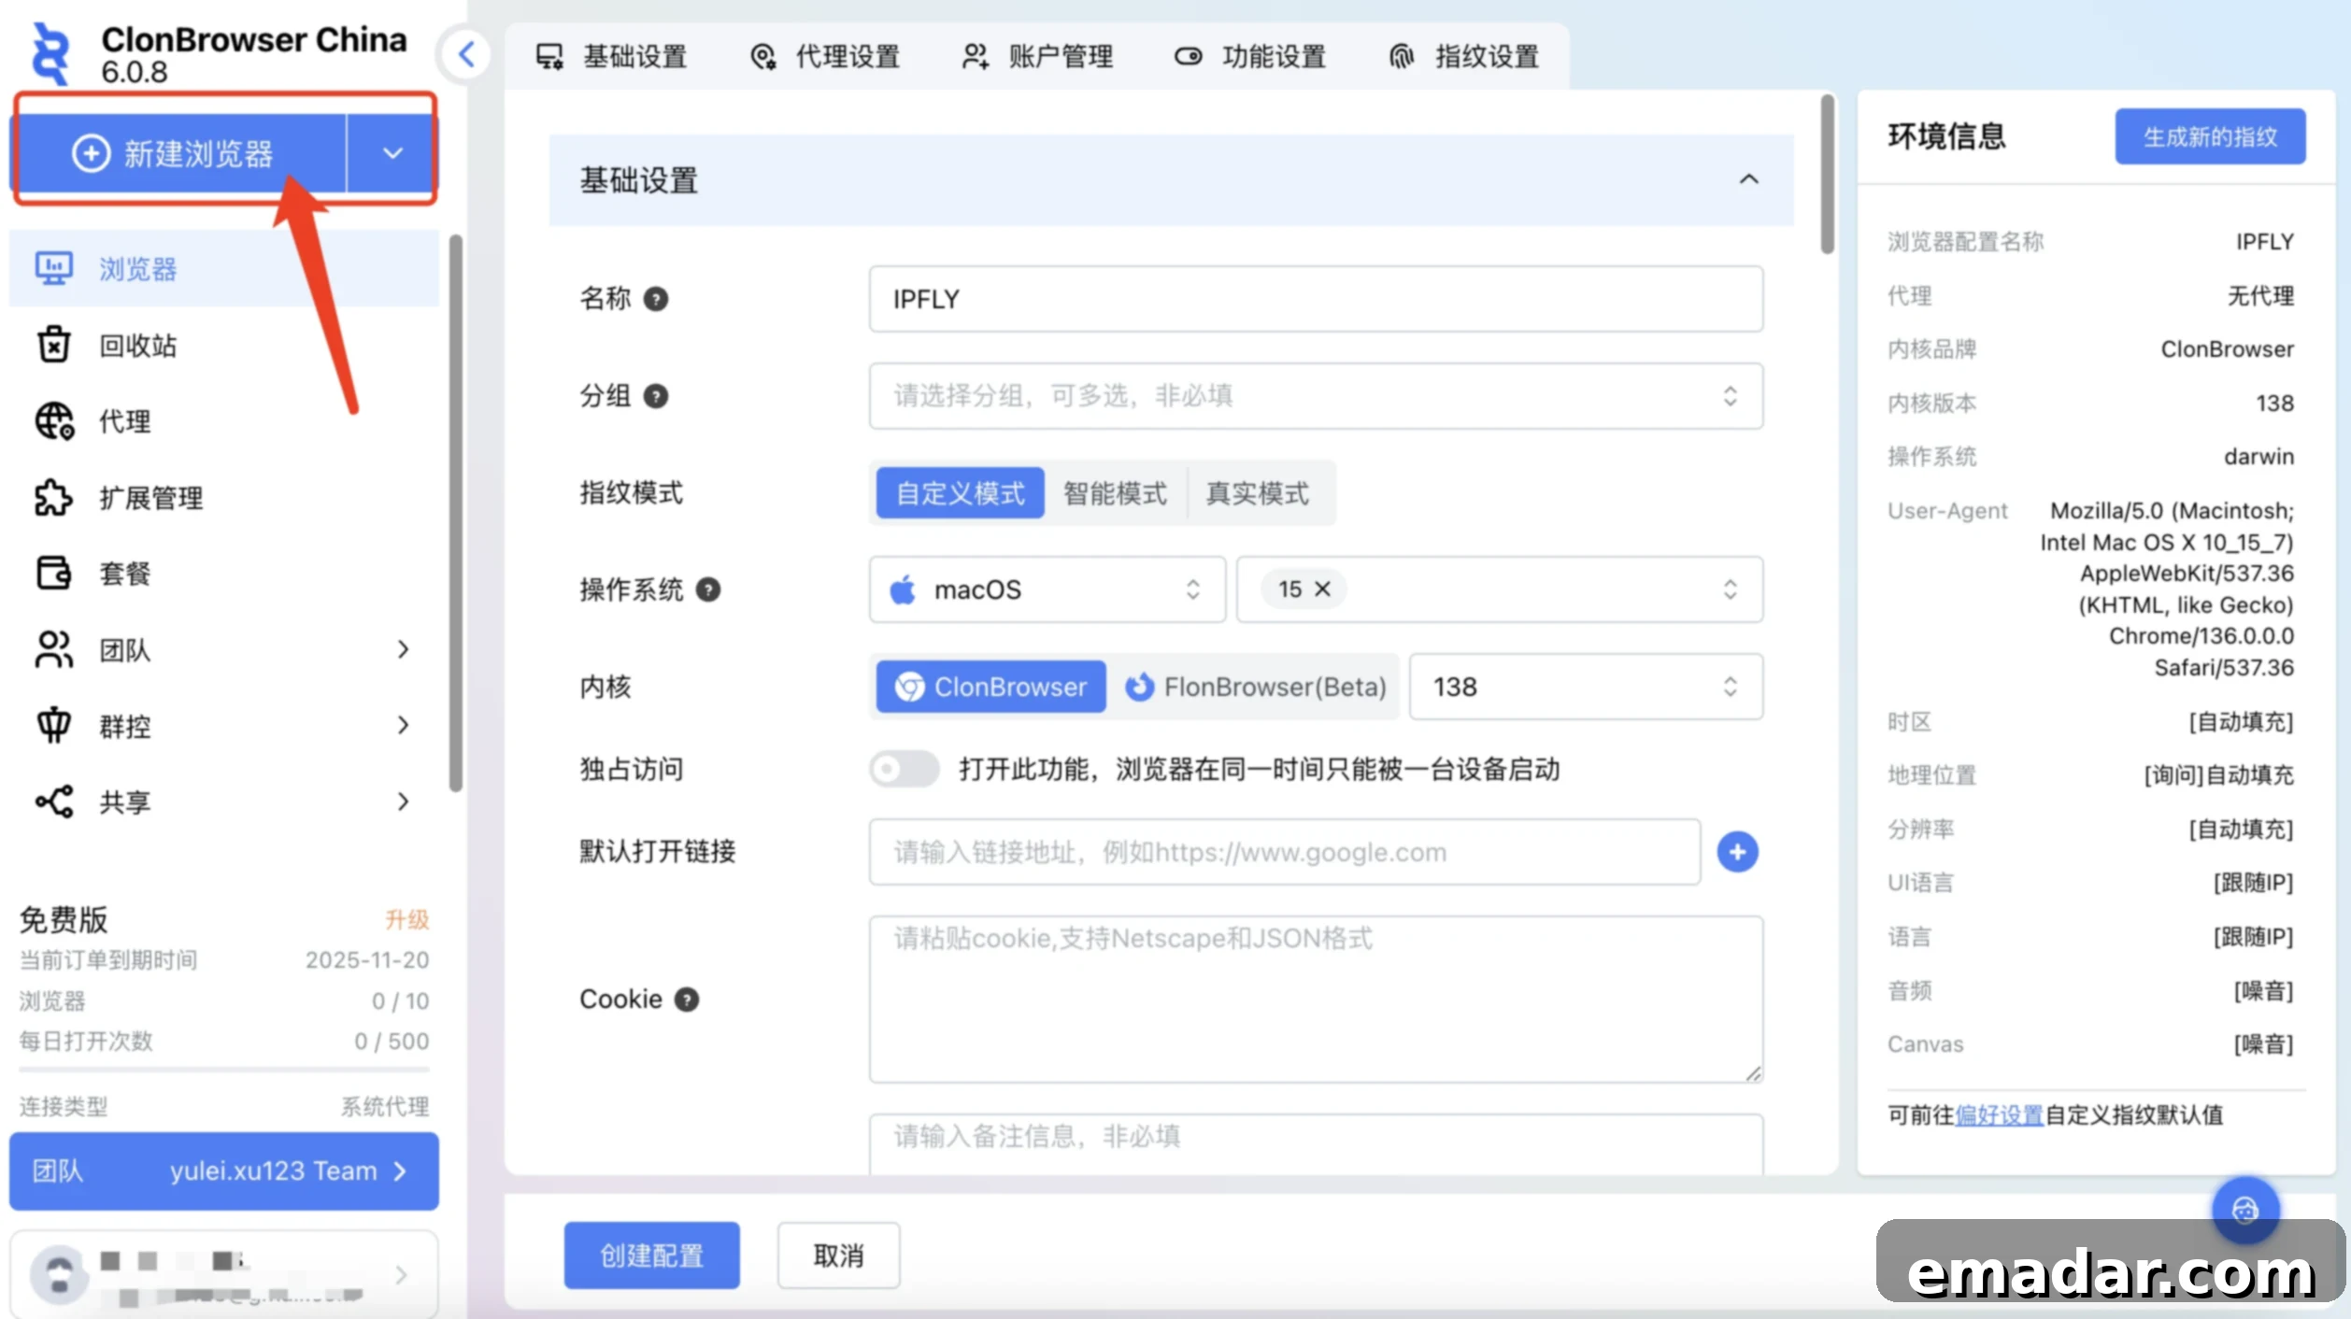The image size is (2351, 1319).
Task: Toggle the 独占访问 switch
Action: pyautogui.click(x=904, y=769)
